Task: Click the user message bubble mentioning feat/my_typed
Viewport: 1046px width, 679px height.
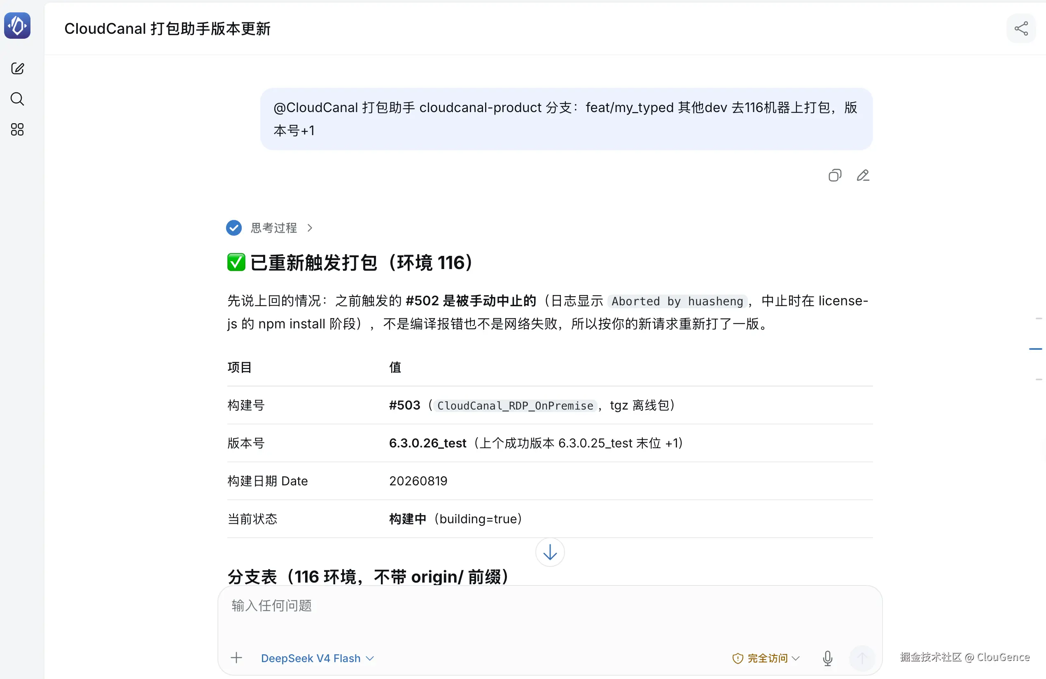Action: 566,119
